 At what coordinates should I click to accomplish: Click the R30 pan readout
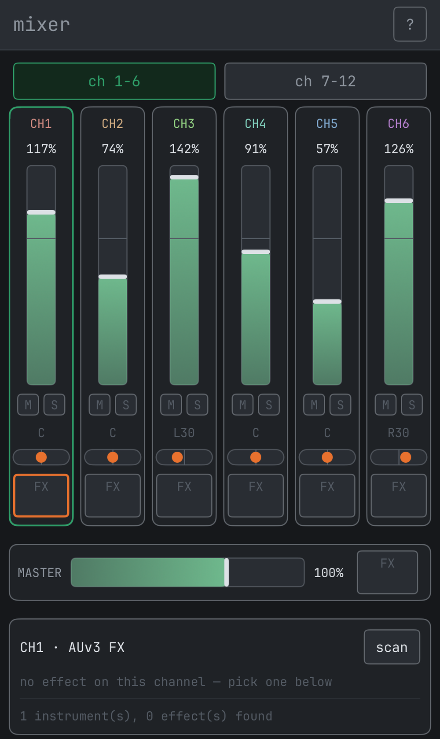(x=398, y=433)
